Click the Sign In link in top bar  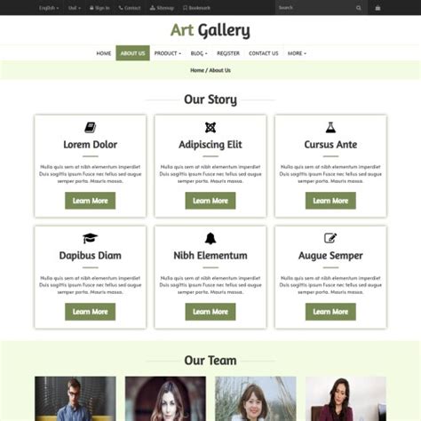(x=99, y=8)
